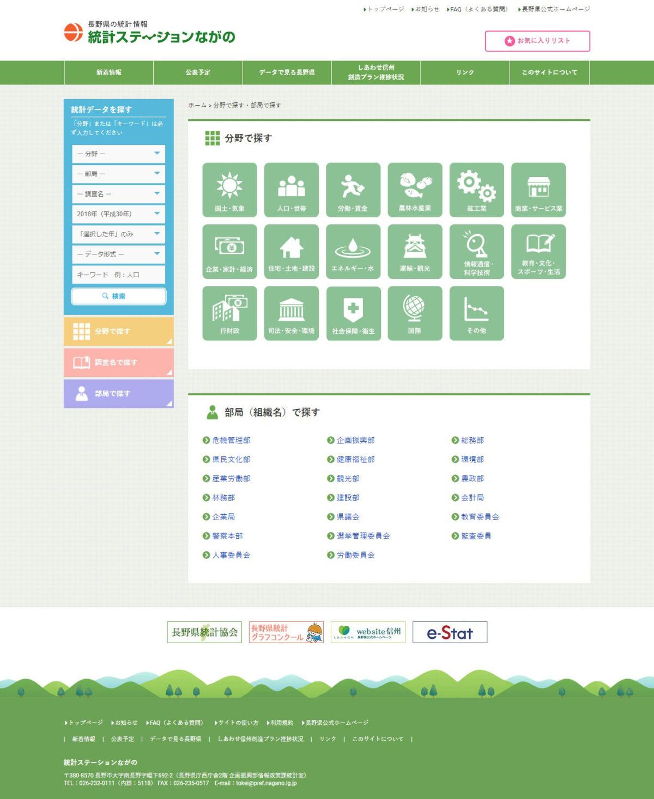Open the 国土・気象 category tile
Viewport: 654px width, 799px height.
[229, 190]
